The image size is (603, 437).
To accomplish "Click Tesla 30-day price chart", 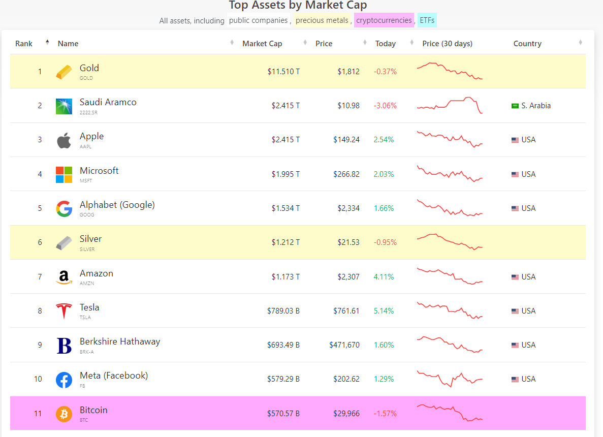I will [x=450, y=310].
